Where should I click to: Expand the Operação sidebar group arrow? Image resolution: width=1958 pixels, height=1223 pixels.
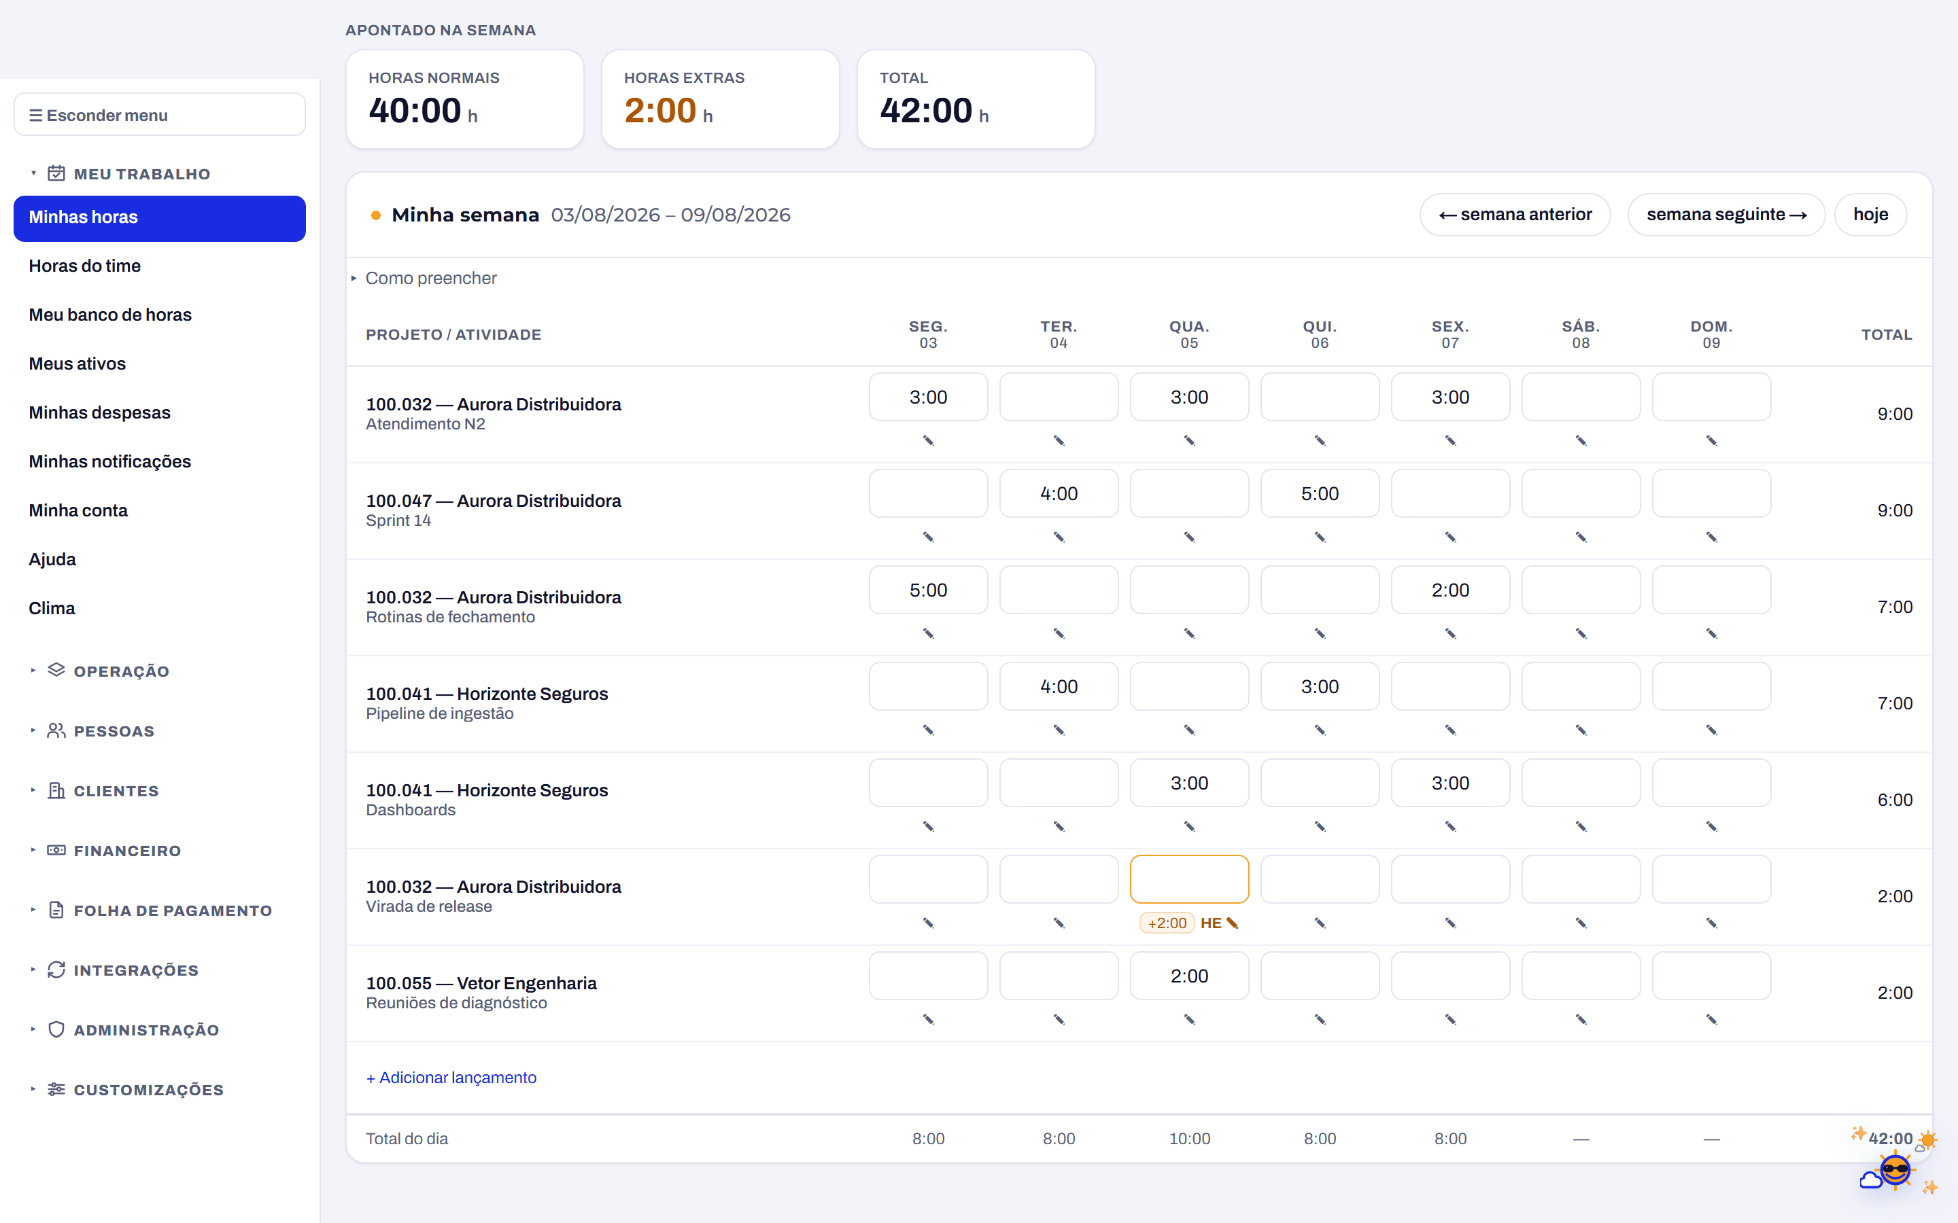[33, 671]
